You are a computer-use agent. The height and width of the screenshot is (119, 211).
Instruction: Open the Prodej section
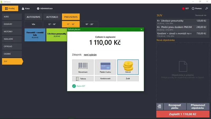tap(10, 8)
